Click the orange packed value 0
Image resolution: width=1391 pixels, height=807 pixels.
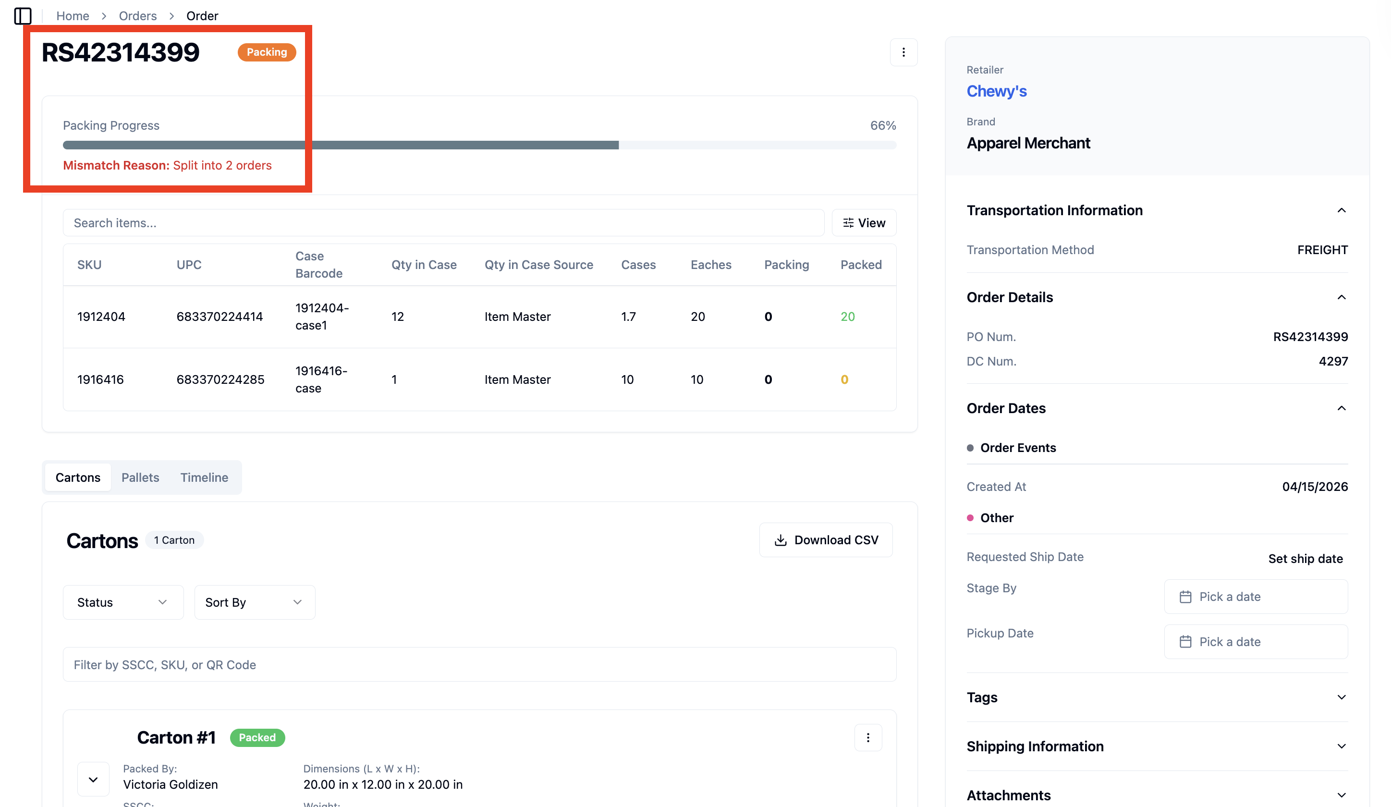click(844, 380)
